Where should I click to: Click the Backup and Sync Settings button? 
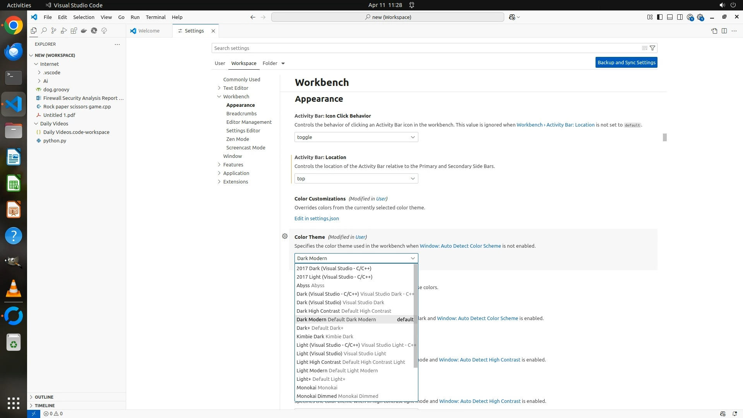point(626,62)
